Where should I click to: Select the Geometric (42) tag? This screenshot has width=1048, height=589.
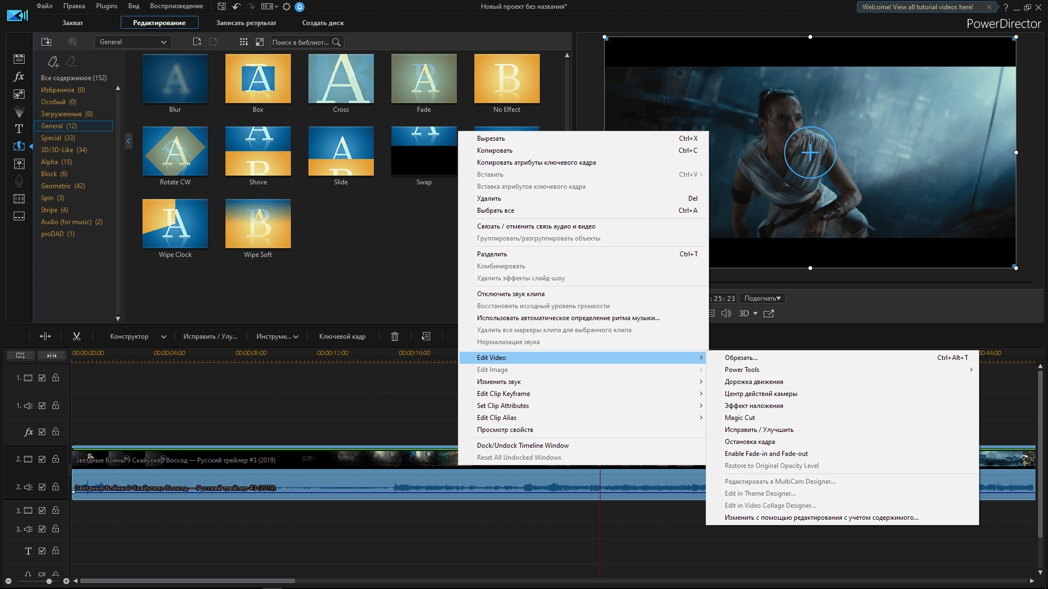coord(63,186)
